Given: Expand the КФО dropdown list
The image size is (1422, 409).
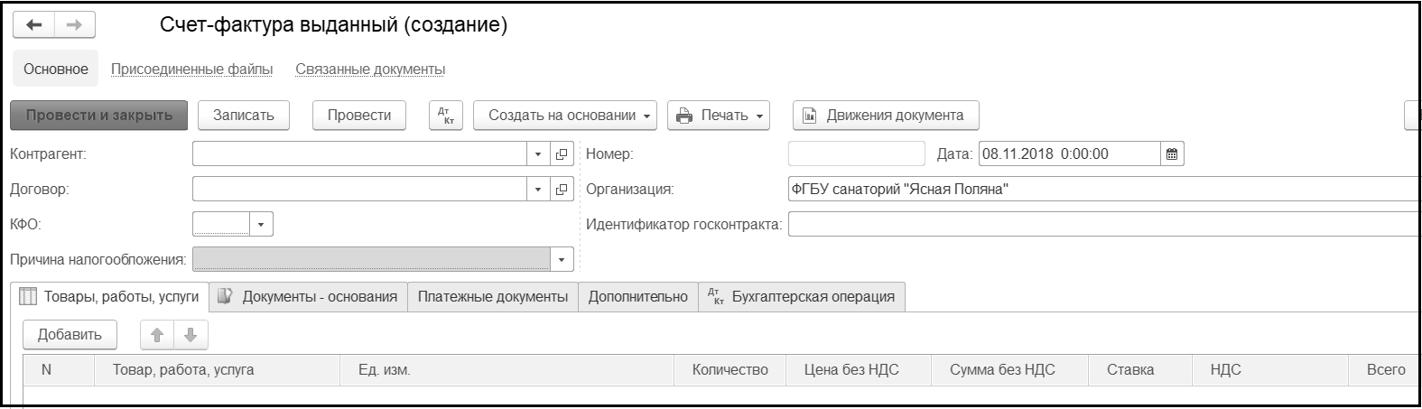Looking at the screenshot, I should click(x=261, y=225).
